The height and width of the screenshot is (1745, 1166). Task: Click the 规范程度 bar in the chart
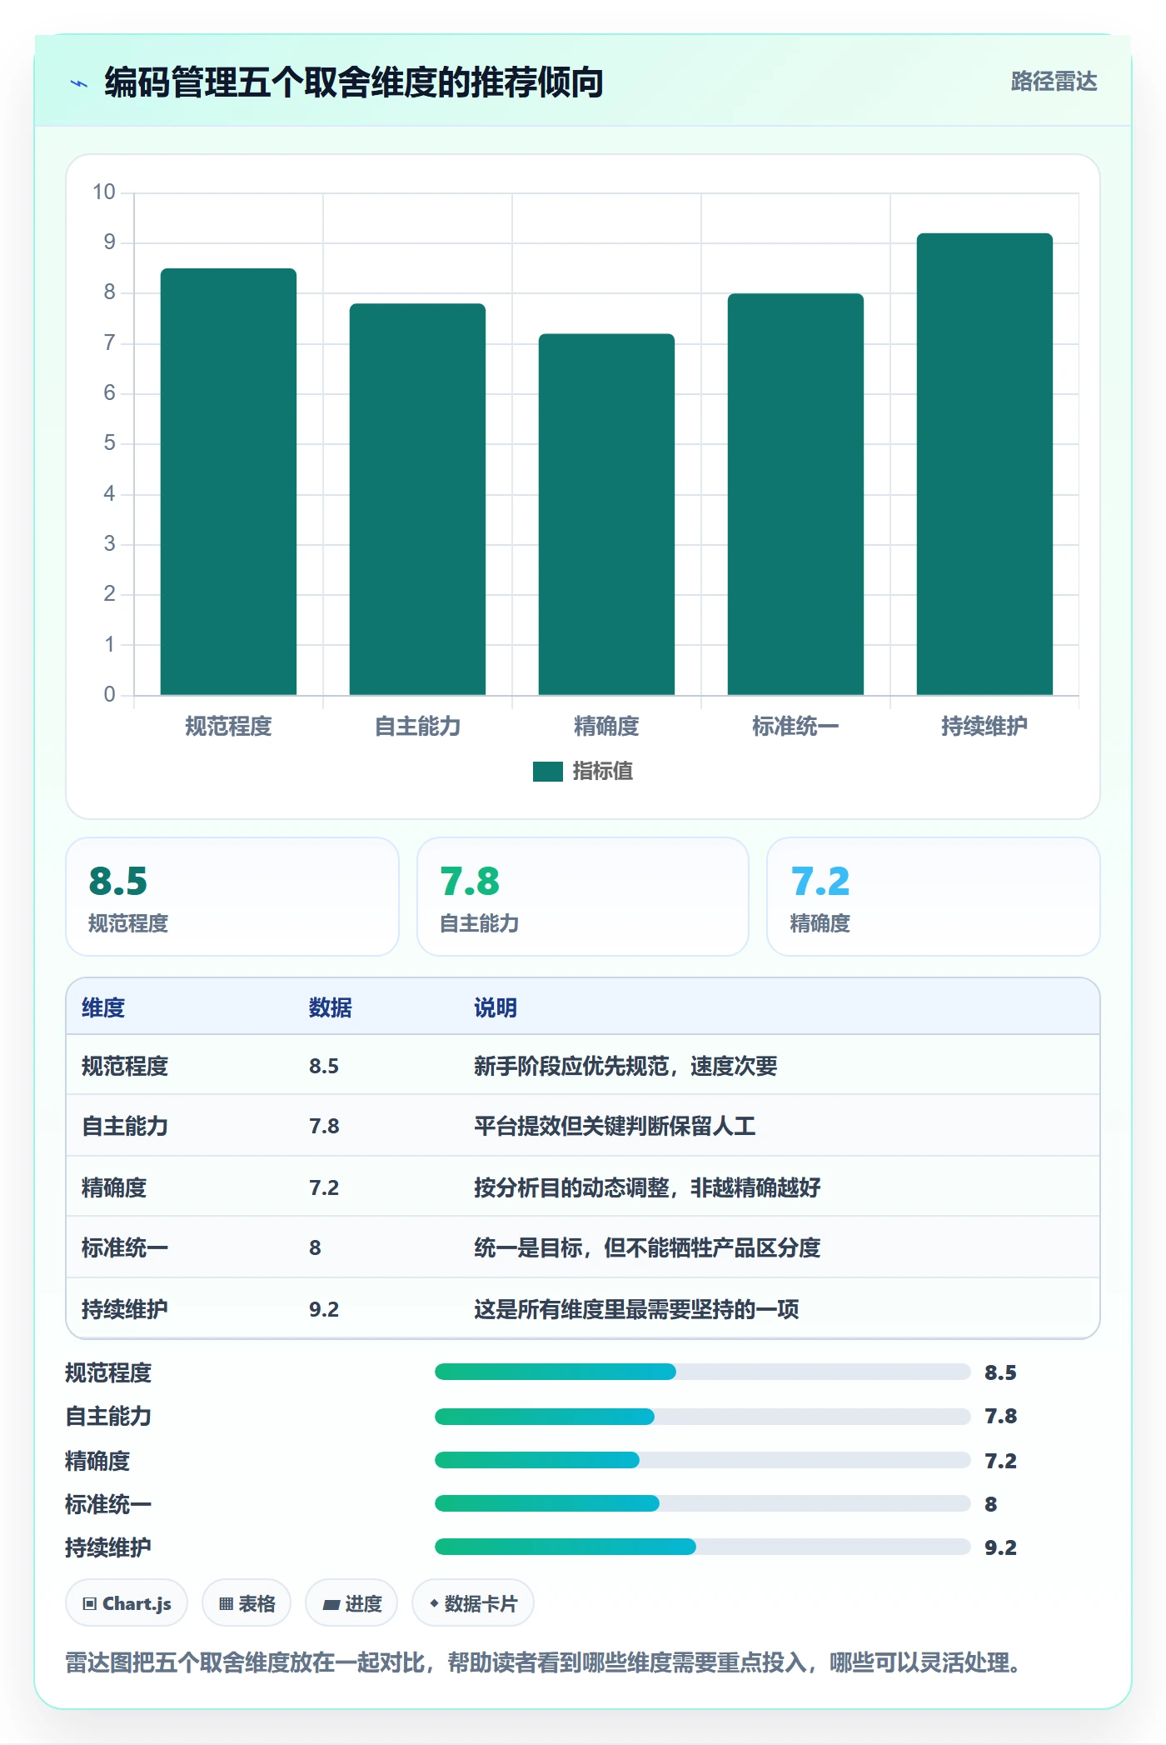click(228, 482)
